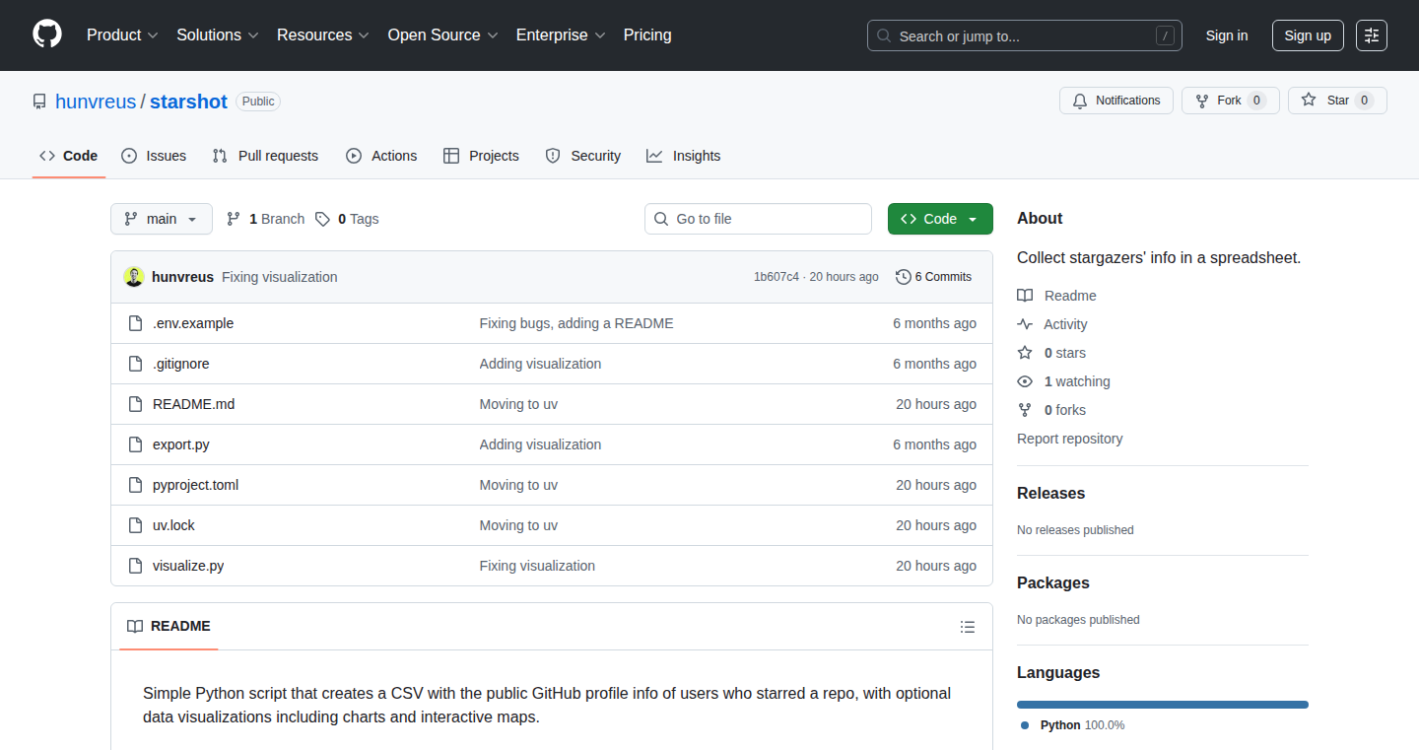The height and width of the screenshot is (750, 1419).
Task: Click the tag icon beside 0 Tags
Action: (323, 219)
